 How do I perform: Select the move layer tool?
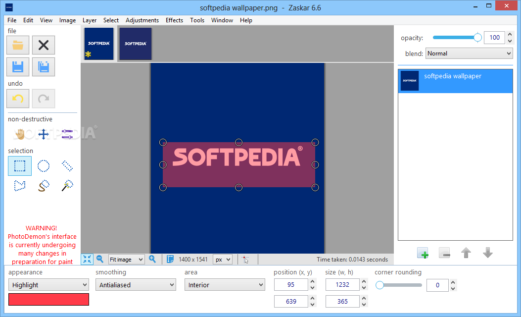44,134
